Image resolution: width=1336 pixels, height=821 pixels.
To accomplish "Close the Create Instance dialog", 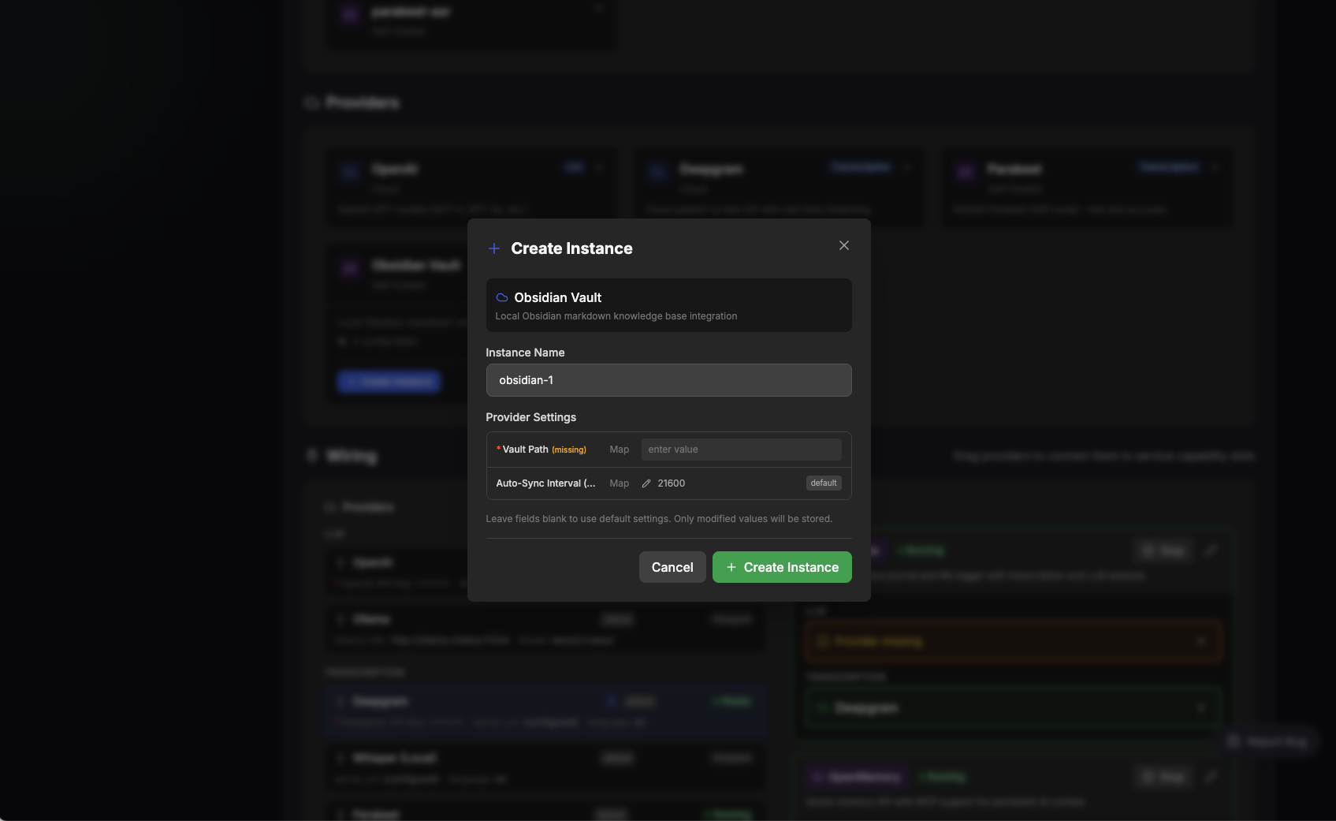I will click(843, 245).
